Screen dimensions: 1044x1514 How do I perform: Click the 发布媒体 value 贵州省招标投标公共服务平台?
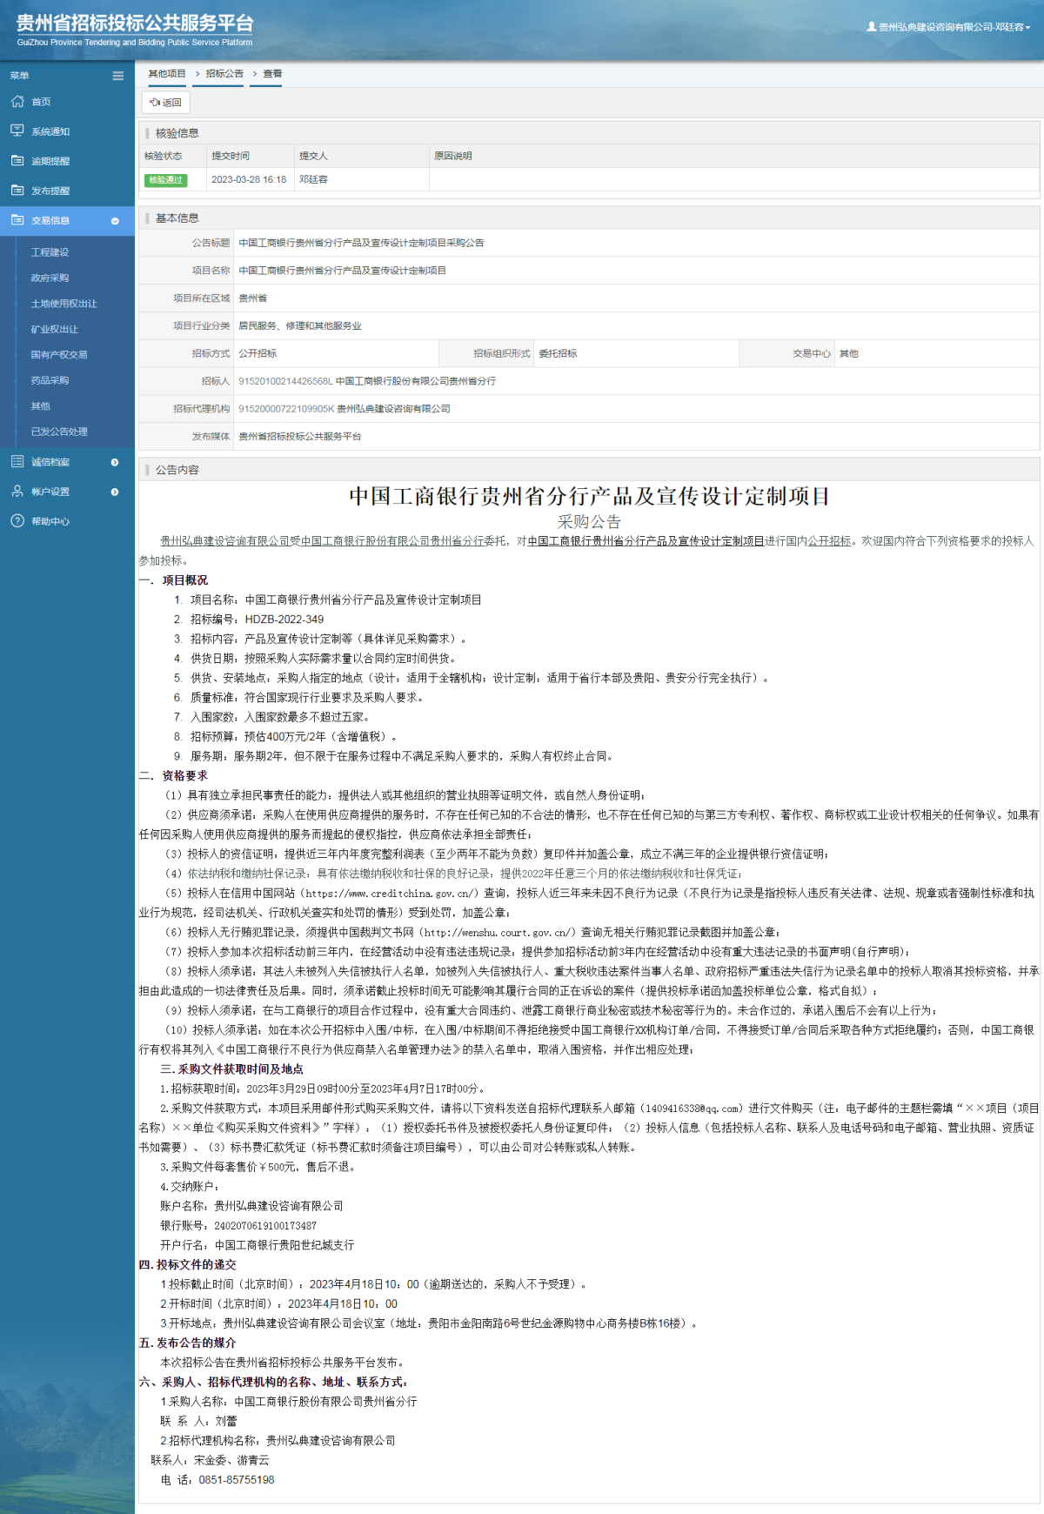tap(300, 437)
